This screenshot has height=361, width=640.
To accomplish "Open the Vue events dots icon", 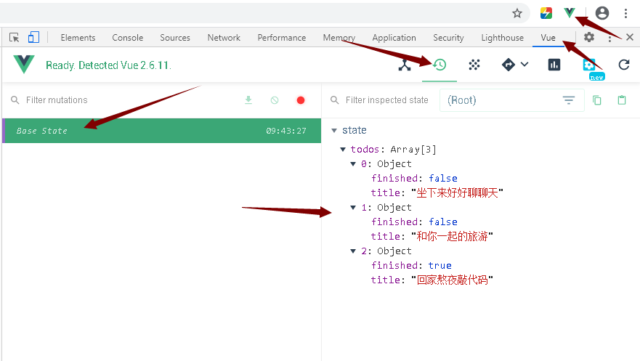I will 474,65.
